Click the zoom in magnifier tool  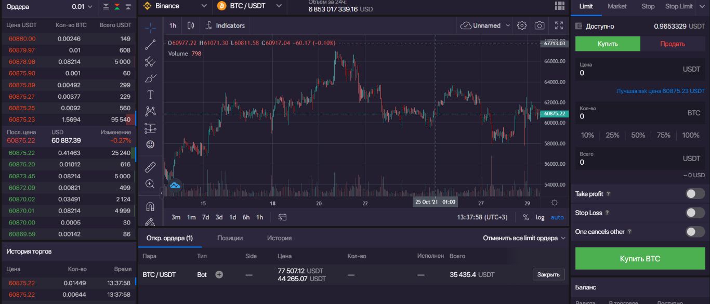[150, 183]
